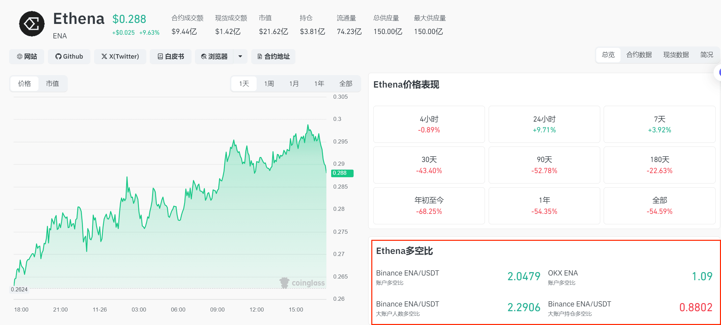721x325 pixels.
Task: Switch to the 总览 overview tab
Action: click(x=608, y=55)
